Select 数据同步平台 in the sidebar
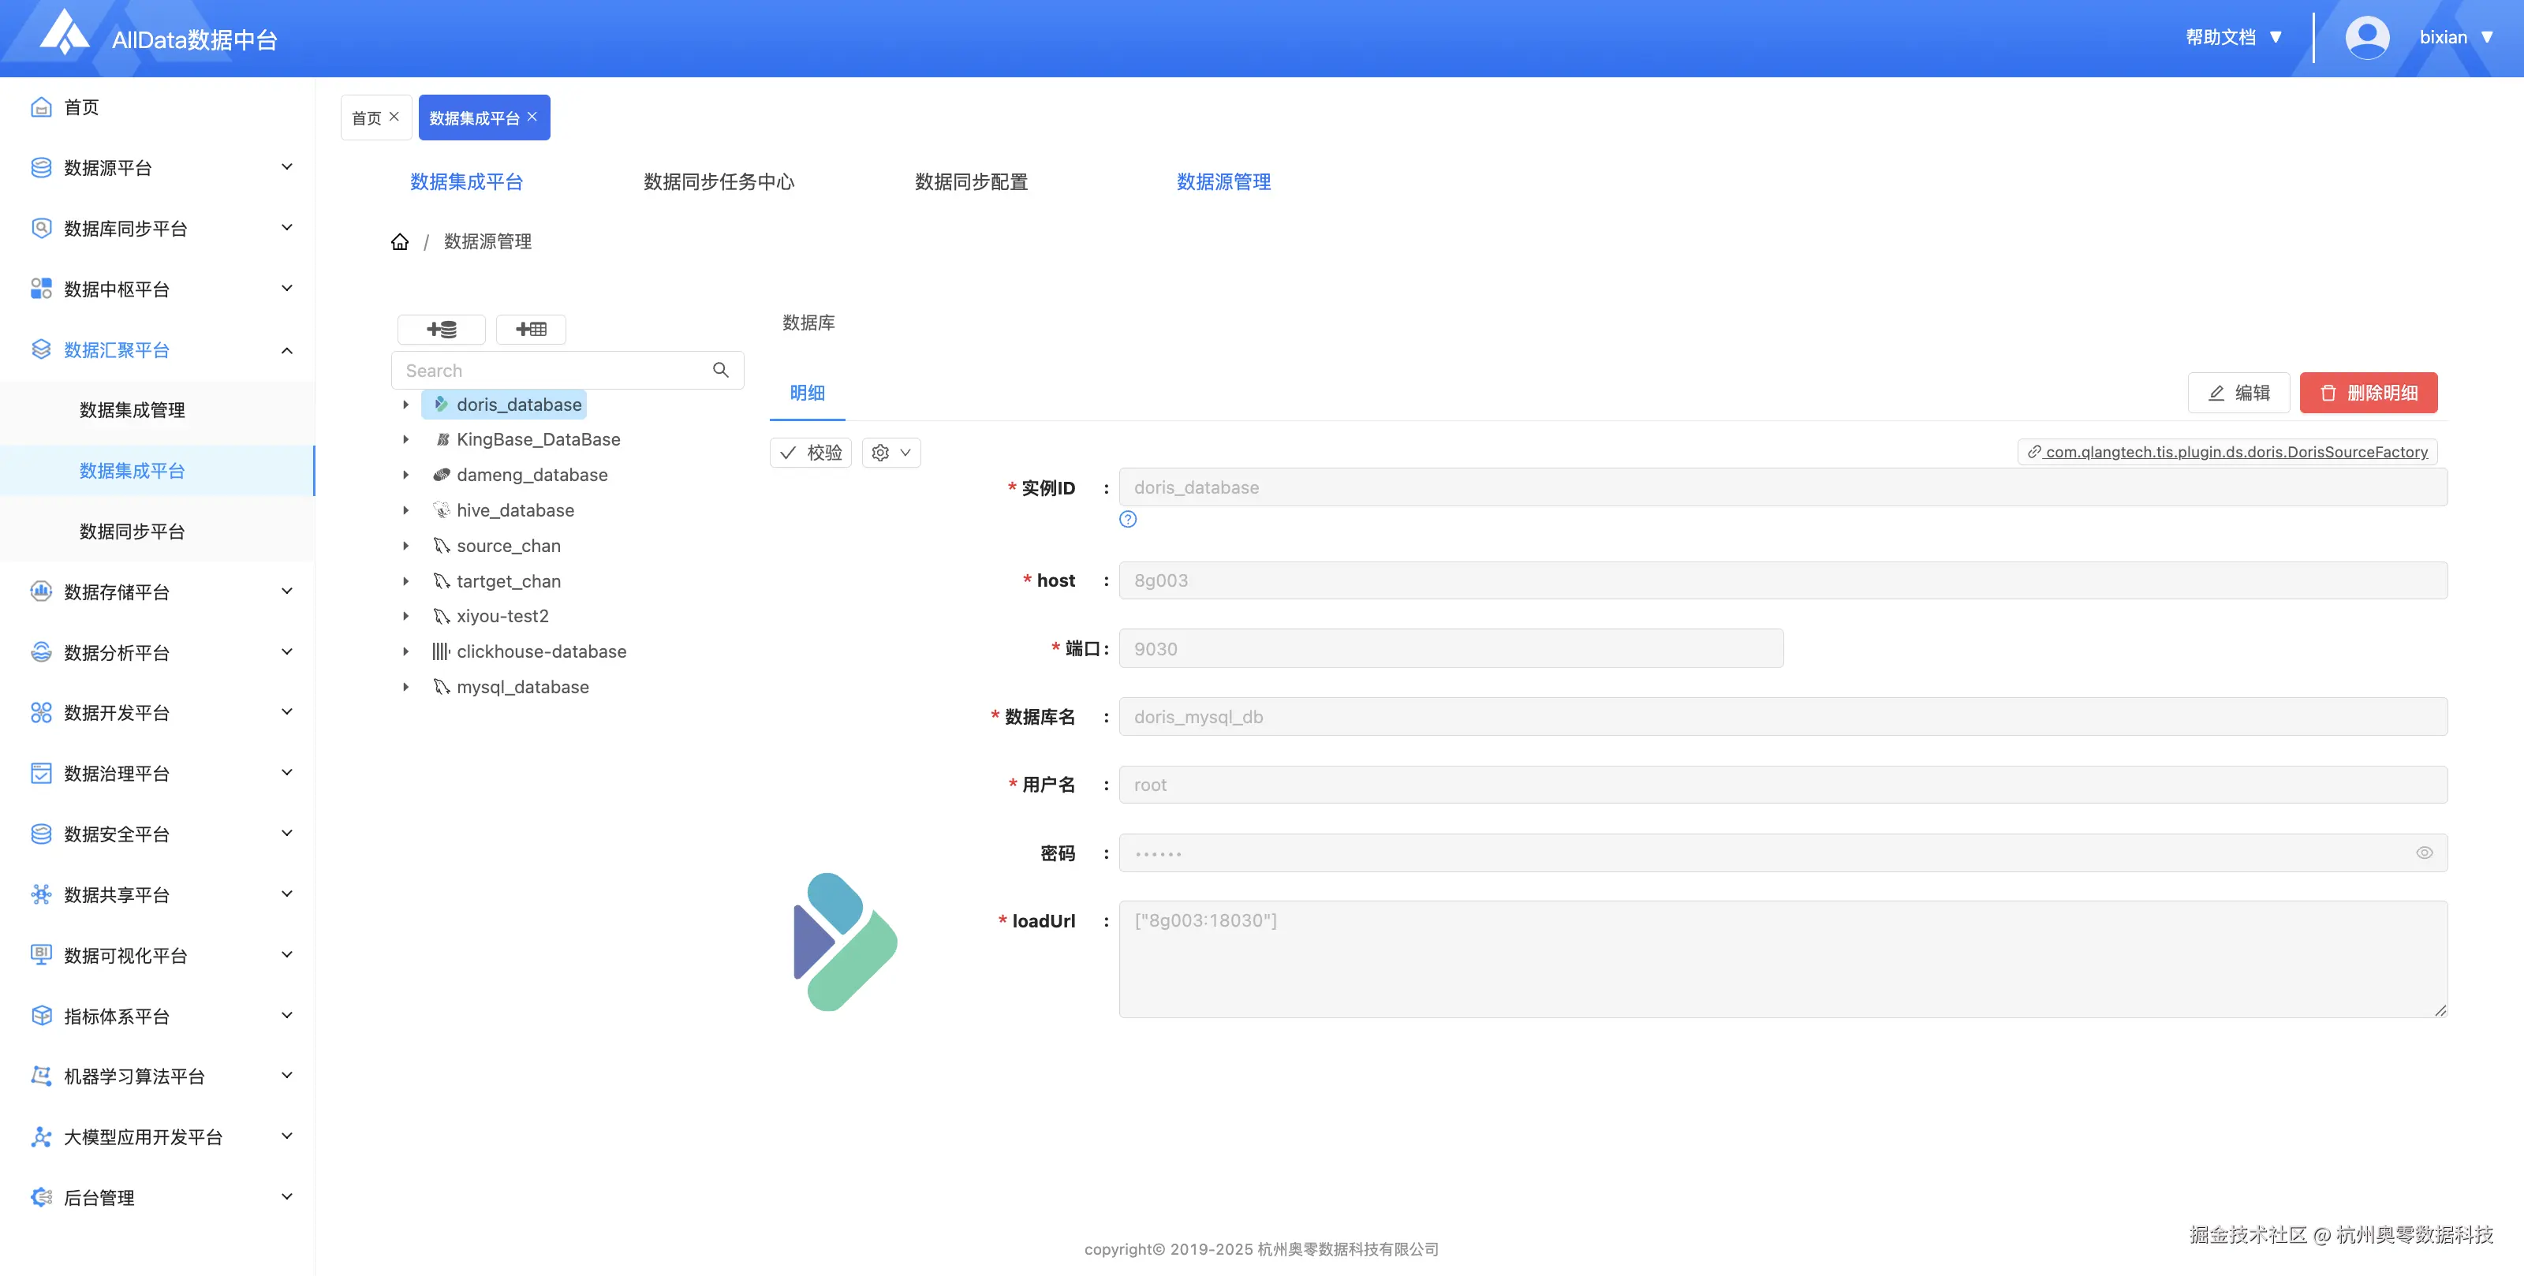2524x1276 pixels. pos(133,532)
